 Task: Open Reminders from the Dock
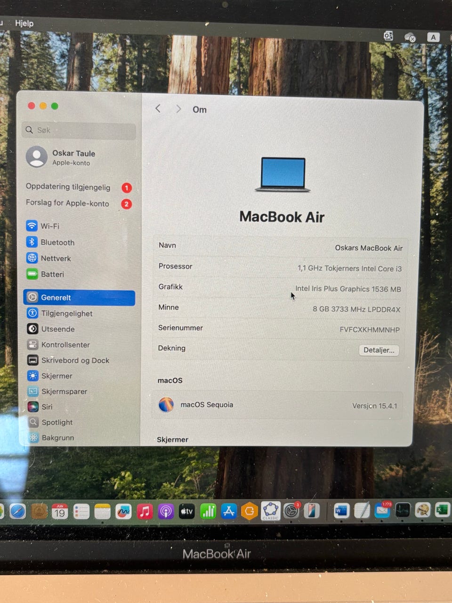pyautogui.click(x=81, y=511)
